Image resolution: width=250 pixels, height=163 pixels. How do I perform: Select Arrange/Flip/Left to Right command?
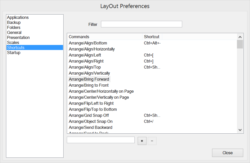coord(91,103)
